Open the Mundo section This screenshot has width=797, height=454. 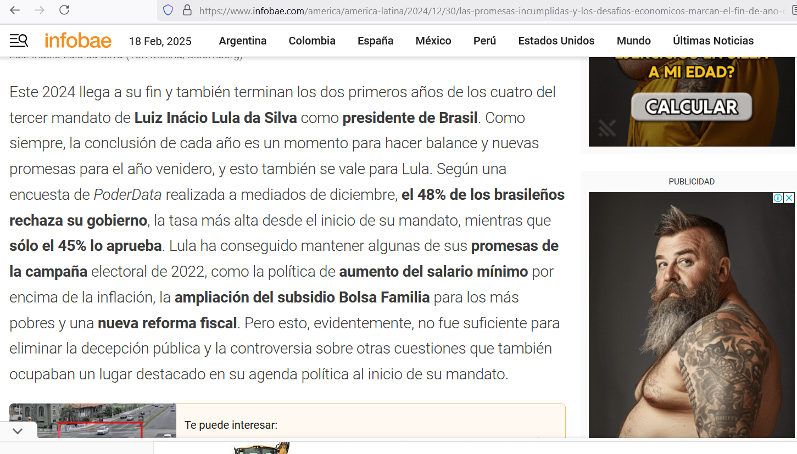click(634, 41)
